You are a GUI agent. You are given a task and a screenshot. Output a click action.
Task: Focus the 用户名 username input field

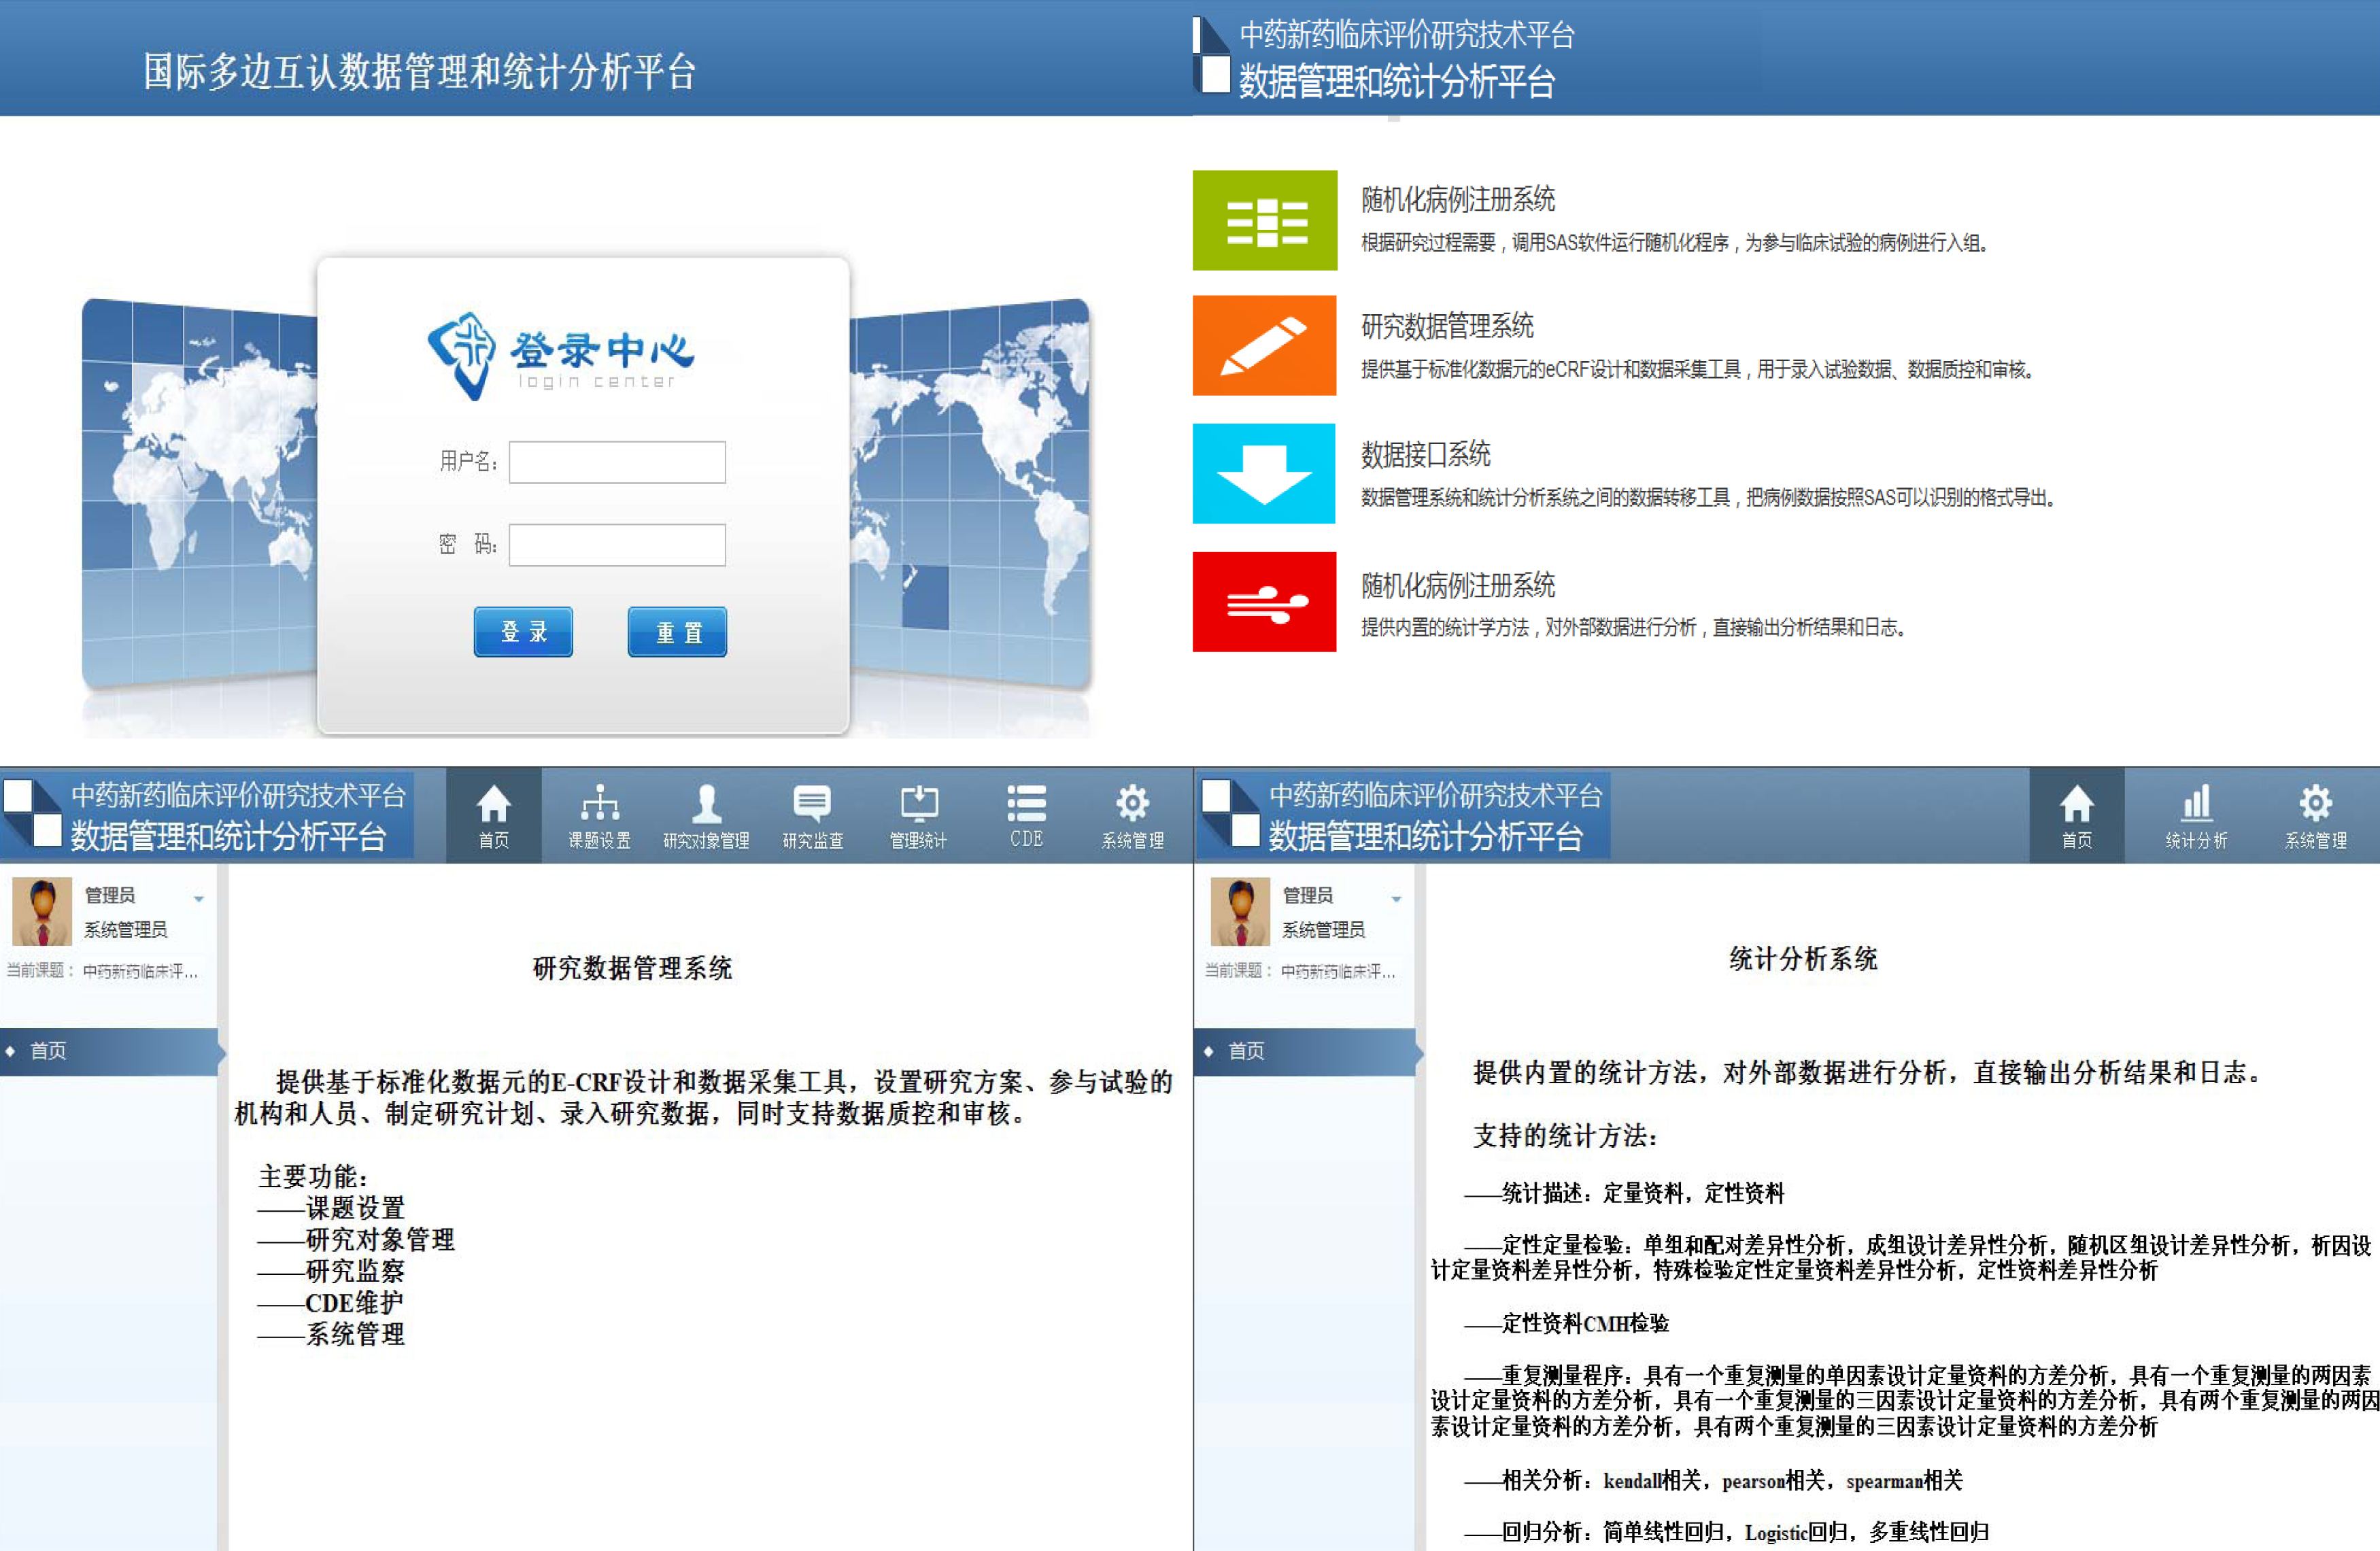tap(617, 462)
